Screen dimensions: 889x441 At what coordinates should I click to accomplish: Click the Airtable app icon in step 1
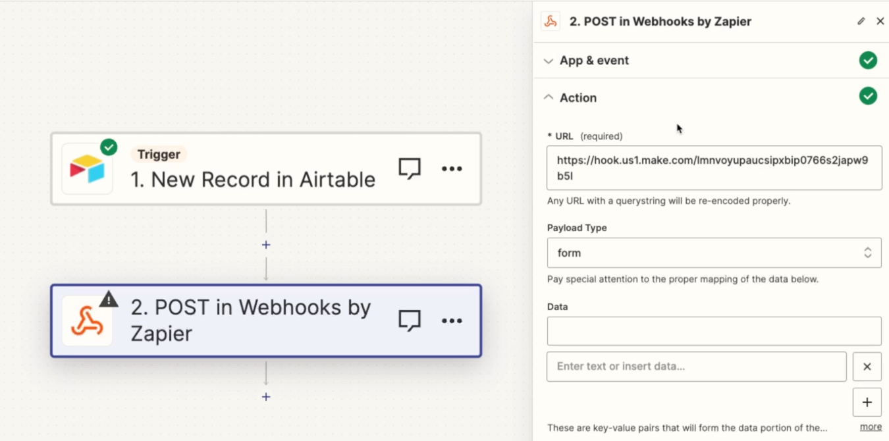coord(88,169)
